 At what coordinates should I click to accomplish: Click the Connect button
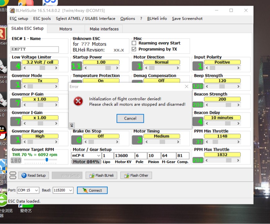pyautogui.click(x=92, y=190)
